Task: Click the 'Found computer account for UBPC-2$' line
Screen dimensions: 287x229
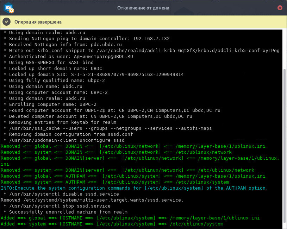Action: tap(112, 110)
